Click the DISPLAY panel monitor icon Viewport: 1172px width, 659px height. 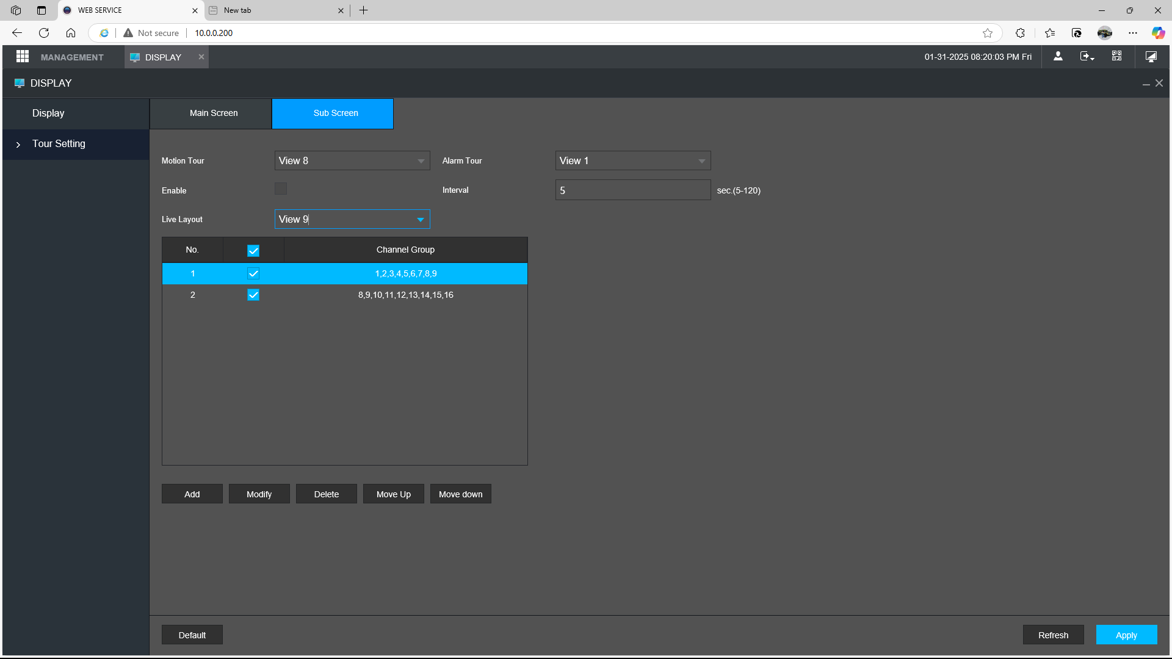click(20, 83)
